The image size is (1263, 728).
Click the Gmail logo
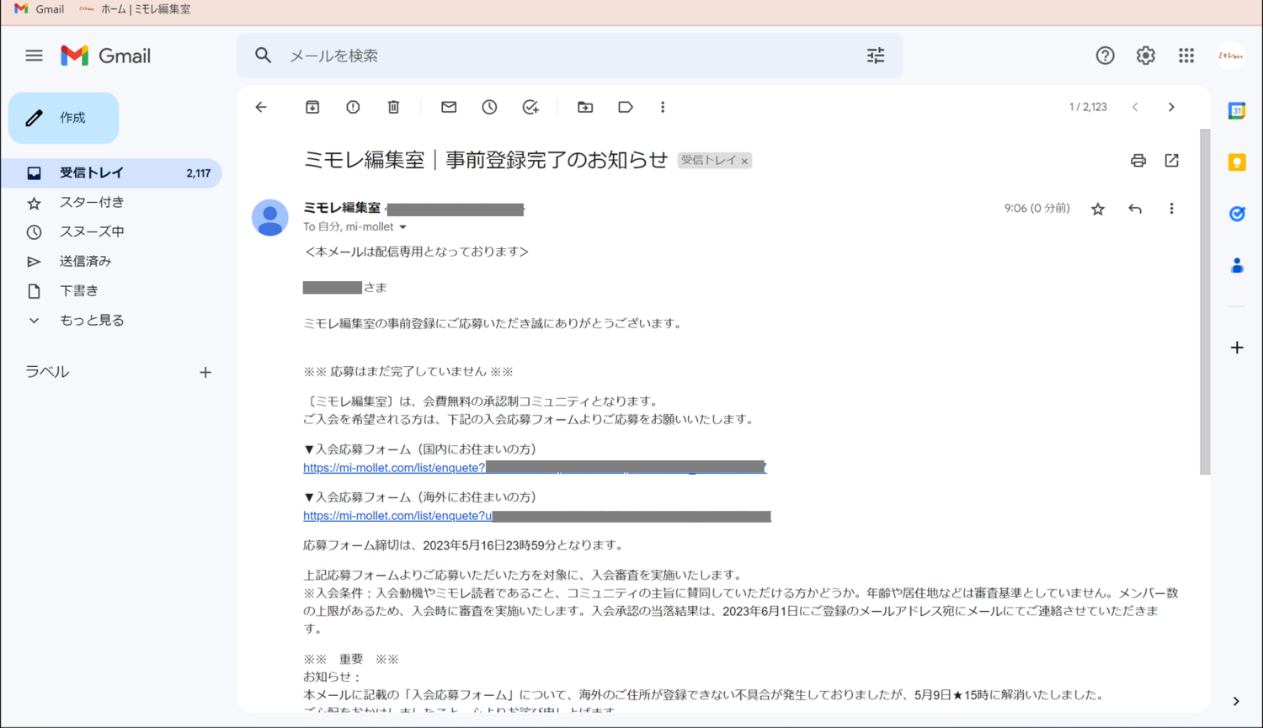coord(106,56)
